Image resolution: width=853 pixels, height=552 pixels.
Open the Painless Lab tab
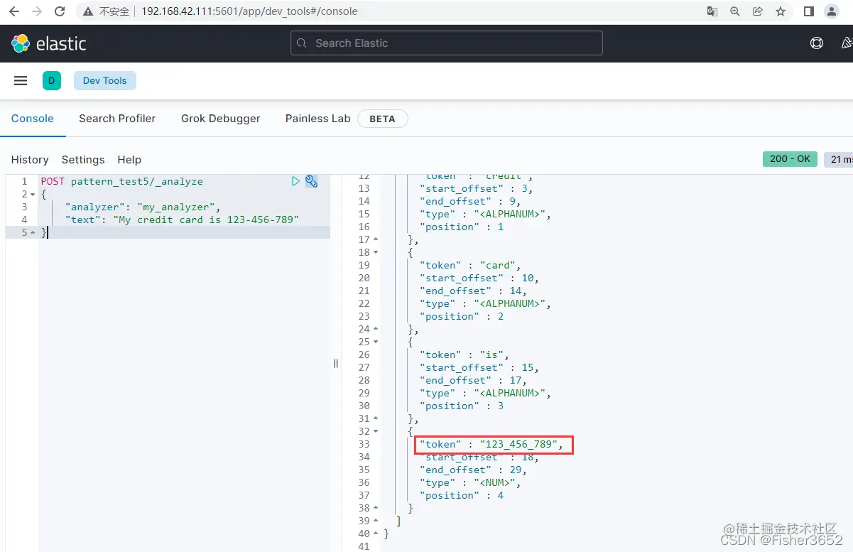318,119
